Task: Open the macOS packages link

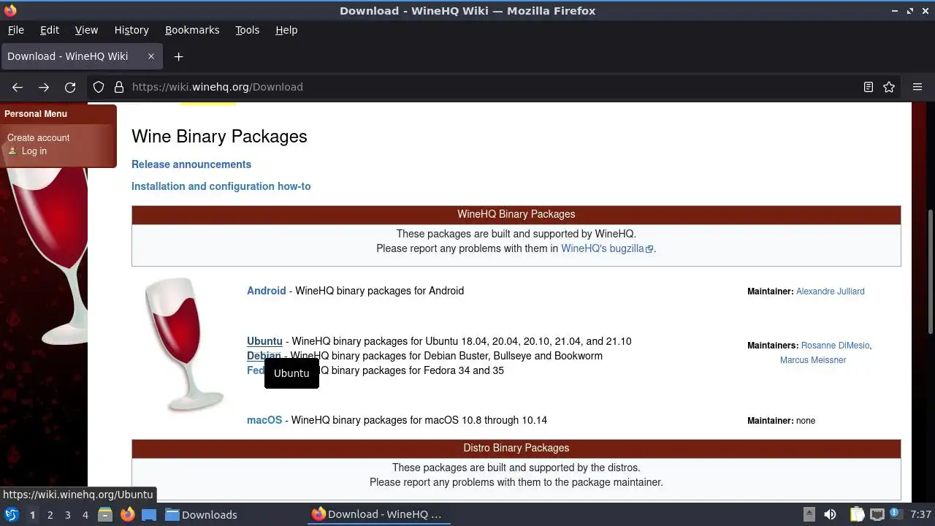Action: [264, 420]
